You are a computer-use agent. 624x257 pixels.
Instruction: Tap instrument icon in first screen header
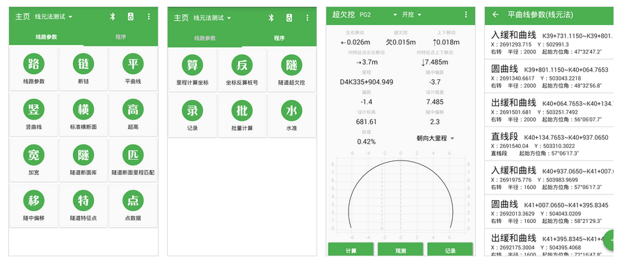(x=131, y=17)
